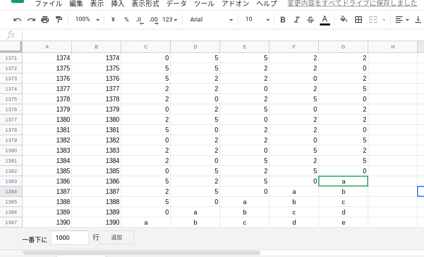The height and width of the screenshot is (257, 424).
Task: Click cell B1387 with value 1390
Action: click(x=96, y=223)
